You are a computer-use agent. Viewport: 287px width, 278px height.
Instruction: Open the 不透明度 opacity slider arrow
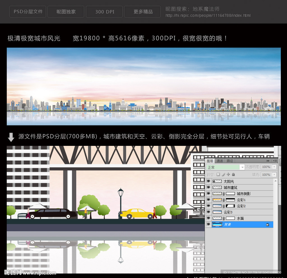tap(274, 167)
